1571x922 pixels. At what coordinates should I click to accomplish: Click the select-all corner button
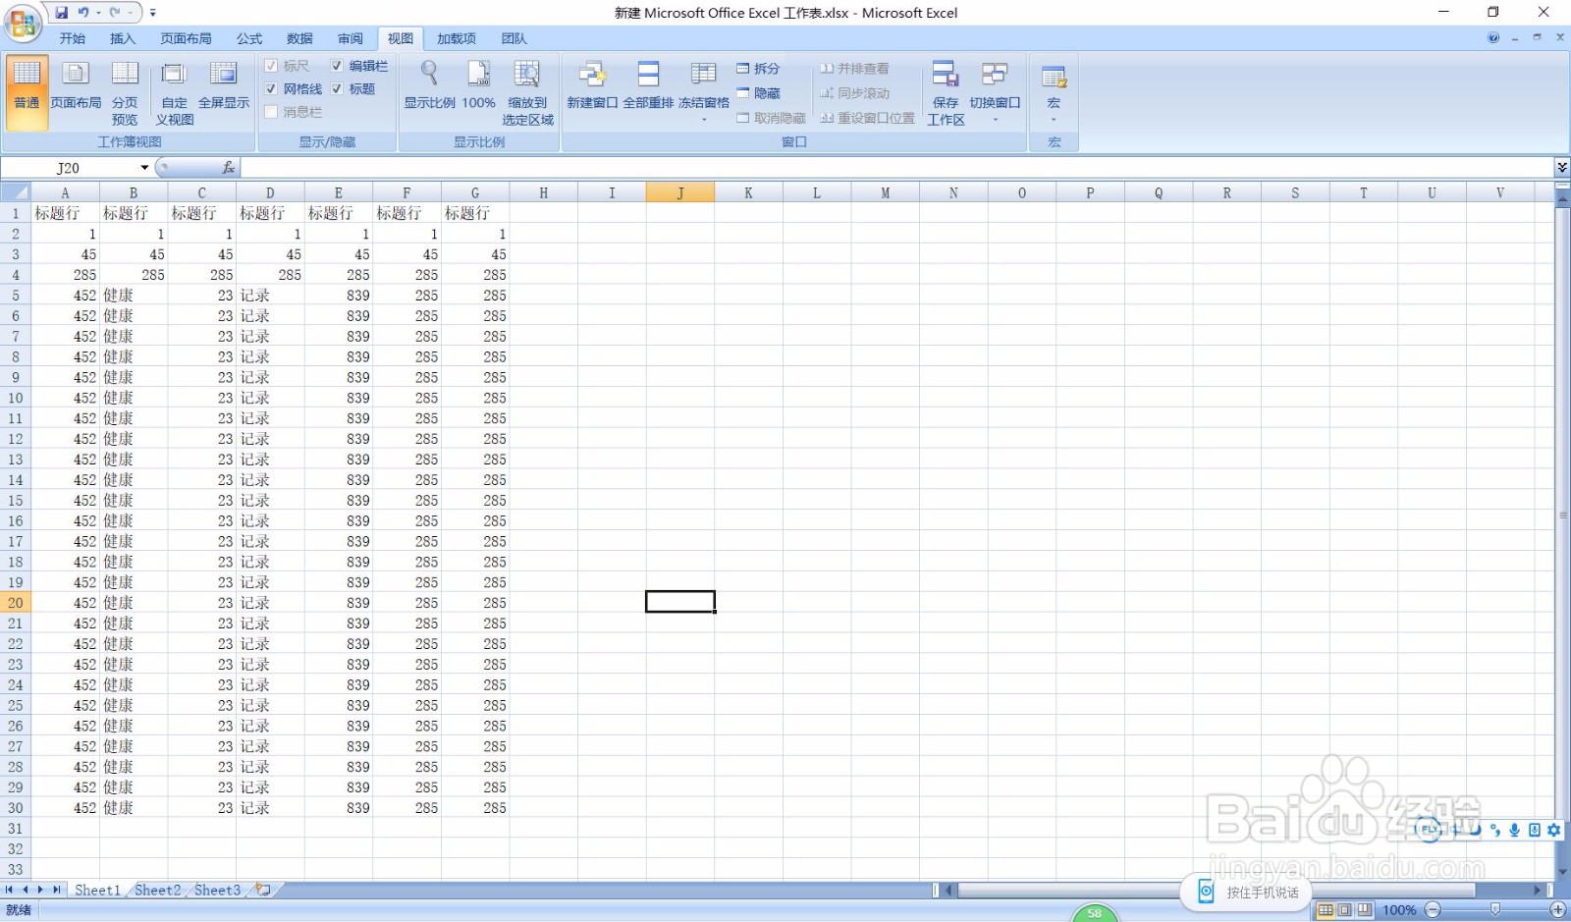tap(16, 192)
